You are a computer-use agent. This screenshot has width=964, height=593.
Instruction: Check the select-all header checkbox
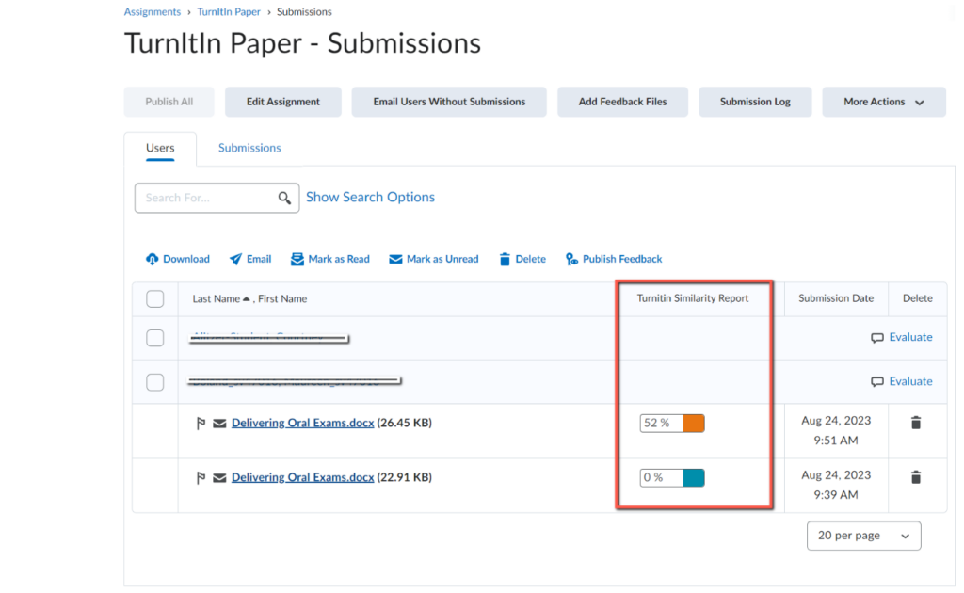click(154, 298)
